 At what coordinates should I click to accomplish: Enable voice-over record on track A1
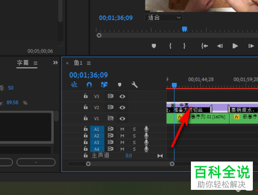coord(147,129)
